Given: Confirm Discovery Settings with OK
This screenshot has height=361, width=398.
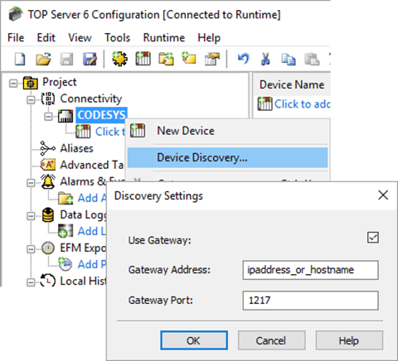Looking at the screenshot, I should 194,340.
